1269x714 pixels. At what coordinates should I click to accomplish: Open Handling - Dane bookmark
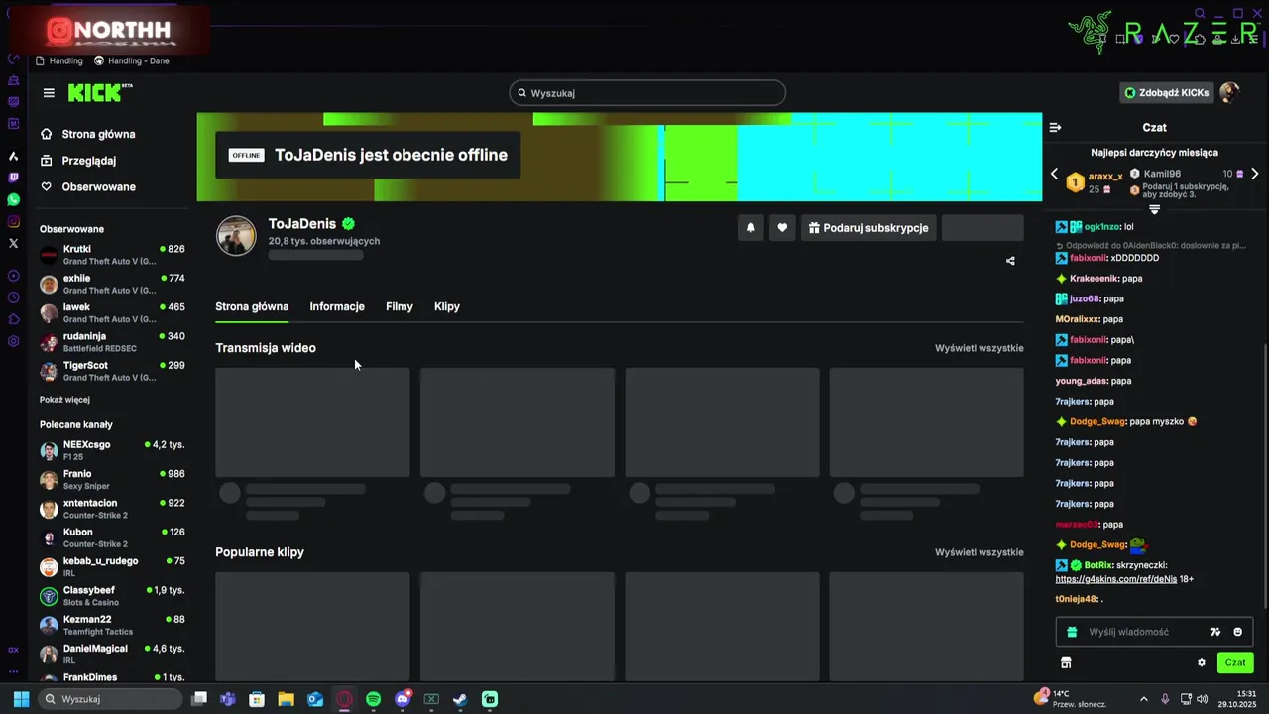coord(132,61)
